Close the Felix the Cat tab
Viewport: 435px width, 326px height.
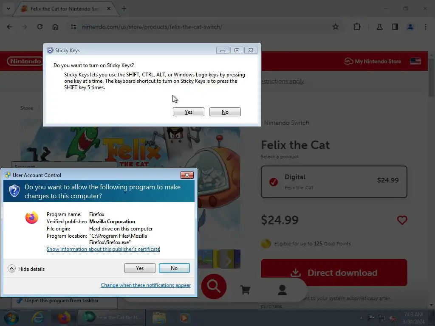[109, 8]
